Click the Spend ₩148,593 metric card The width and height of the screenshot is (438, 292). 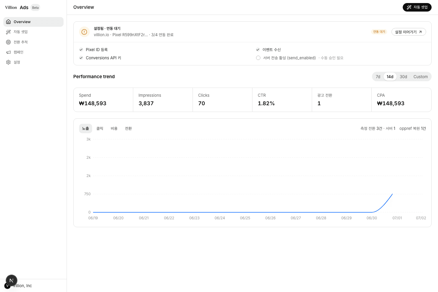[x=103, y=100]
